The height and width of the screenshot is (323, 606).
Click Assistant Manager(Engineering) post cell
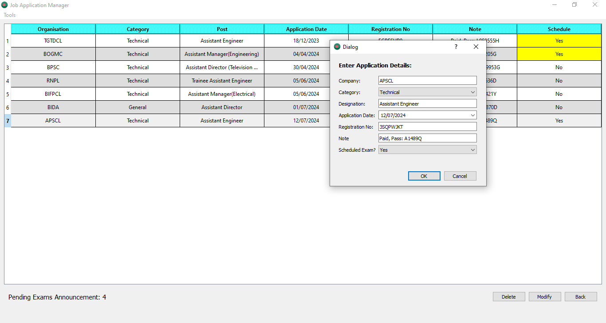click(222, 54)
